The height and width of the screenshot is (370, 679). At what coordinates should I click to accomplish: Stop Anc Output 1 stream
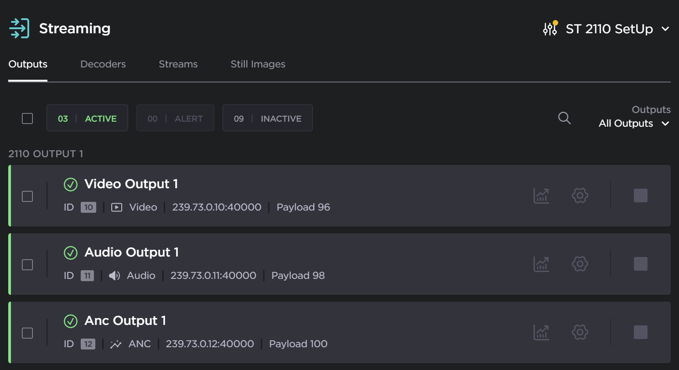click(x=640, y=332)
